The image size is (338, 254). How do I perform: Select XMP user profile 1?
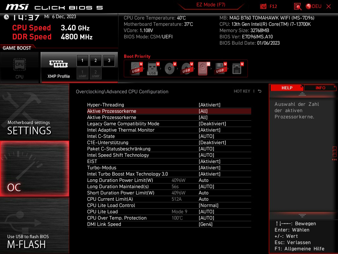coord(82,73)
